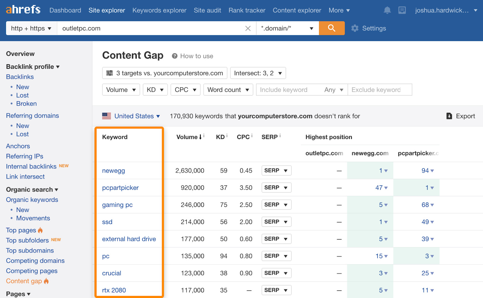This screenshot has width=483, height=298.
Task: Open the SERP dropdown for newegg
Action: coord(277,170)
